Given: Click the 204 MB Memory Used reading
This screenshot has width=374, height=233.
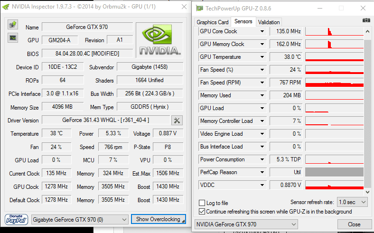Looking at the screenshot, I should 286,95.
